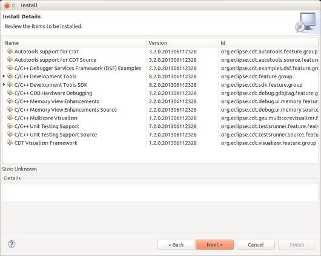Click the id org.eclipse.cdt.feature.group
Viewport: 321px width, 256px height.
point(257,76)
